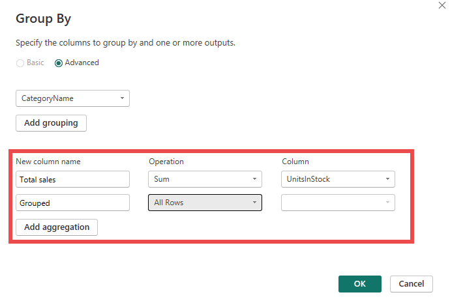Open the UnitsInStock column dropdown
The width and height of the screenshot is (450, 299).
pyautogui.click(x=338, y=179)
